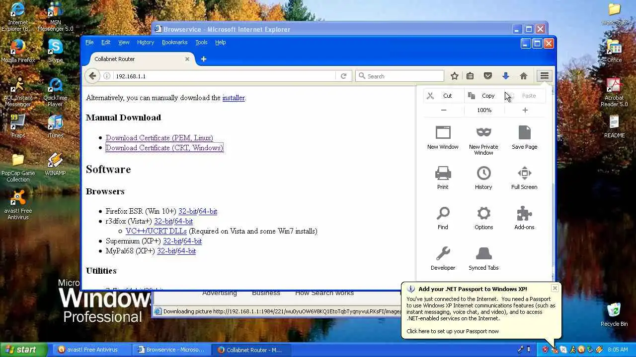The width and height of the screenshot is (636, 357).
Task: Download Firefox ESR 32-bit
Action: pyautogui.click(x=188, y=211)
